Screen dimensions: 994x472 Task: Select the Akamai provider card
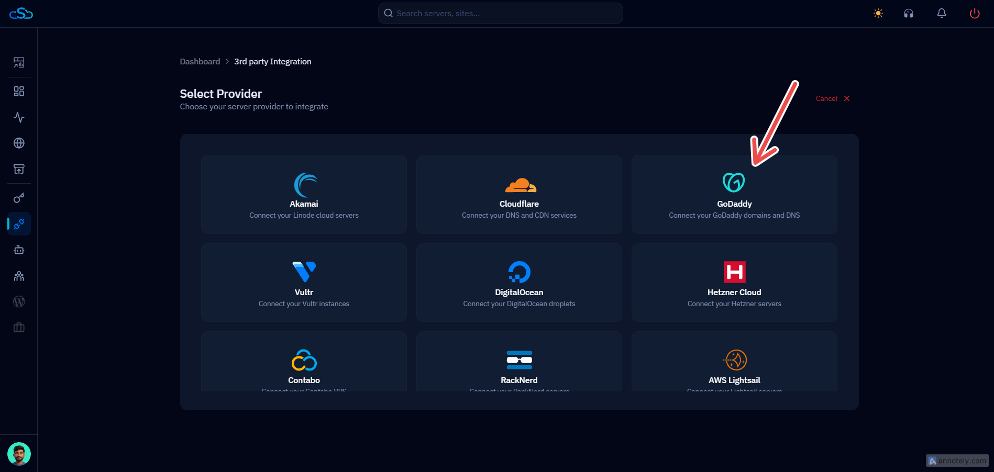click(304, 194)
